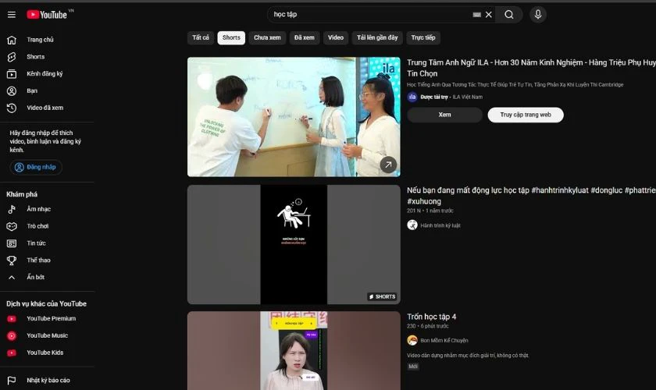Select the Tải lên gần đây chip
The image size is (656, 390).
(x=377, y=37)
